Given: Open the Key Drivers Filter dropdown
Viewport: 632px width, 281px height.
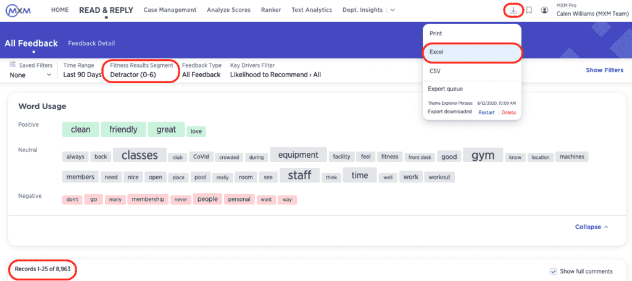Looking at the screenshot, I should (275, 71).
